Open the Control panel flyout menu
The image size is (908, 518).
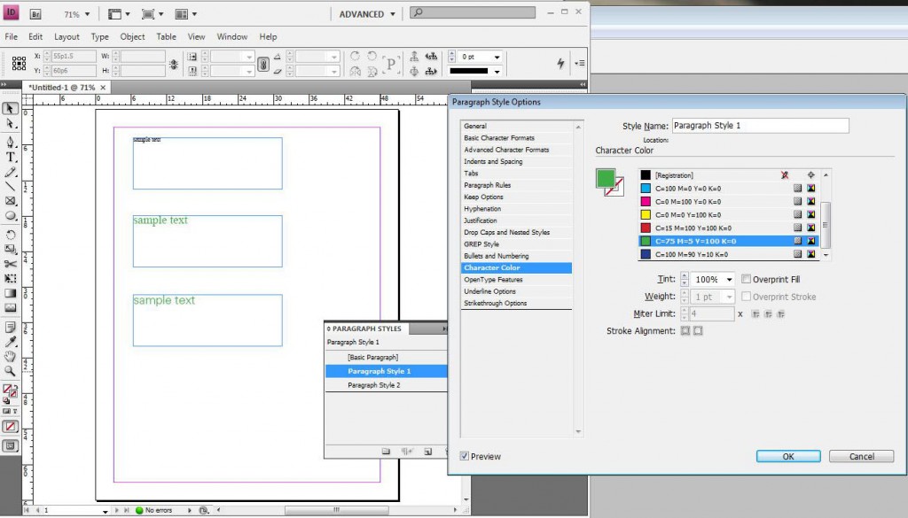(579, 63)
